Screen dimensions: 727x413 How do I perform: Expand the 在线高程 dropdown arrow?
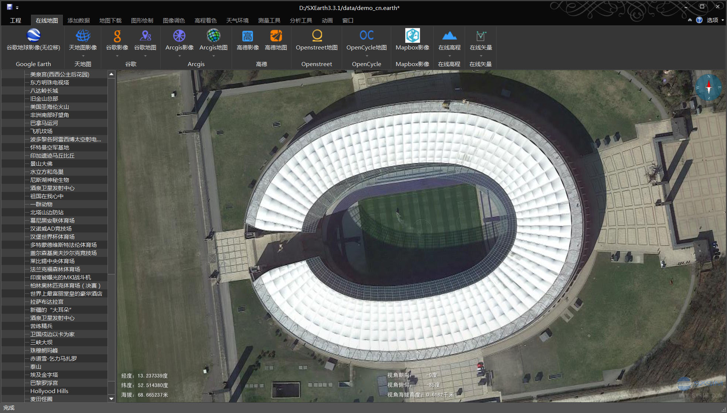click(x=449, y=56)
